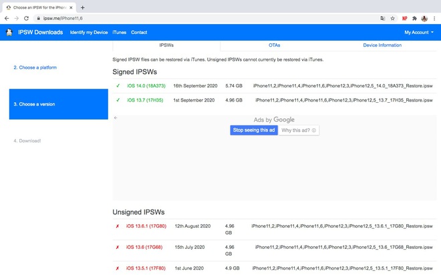Click the ipsw.me address bar URL
Viewport: 441px width, 275px height.
tap(63, 18)
